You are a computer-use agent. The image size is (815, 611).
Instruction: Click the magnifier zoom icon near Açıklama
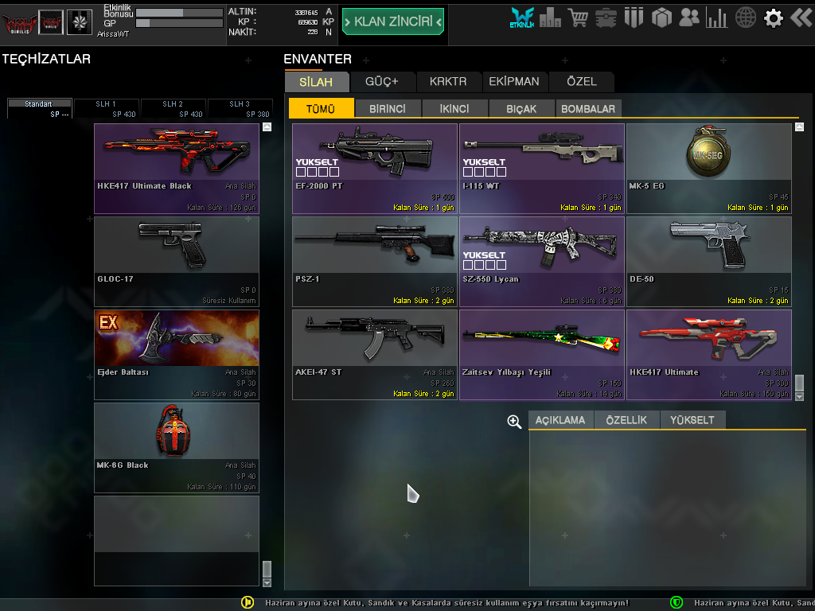coord(514,422)
